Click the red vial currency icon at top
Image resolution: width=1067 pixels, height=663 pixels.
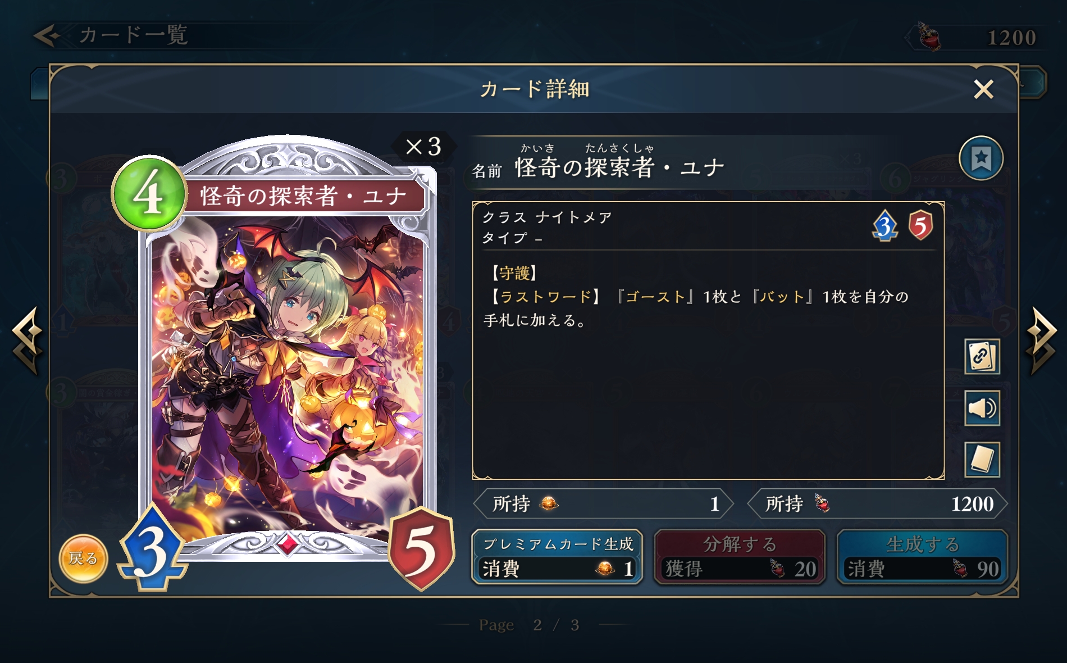(929, 37)
